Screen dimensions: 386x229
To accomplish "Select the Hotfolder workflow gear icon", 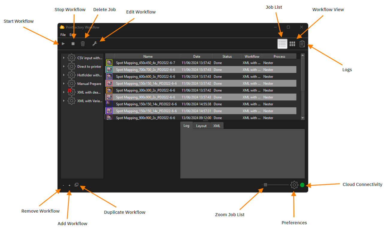I will click(72, 75).
